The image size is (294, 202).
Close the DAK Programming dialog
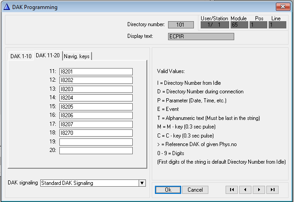[x=283, y=7]
